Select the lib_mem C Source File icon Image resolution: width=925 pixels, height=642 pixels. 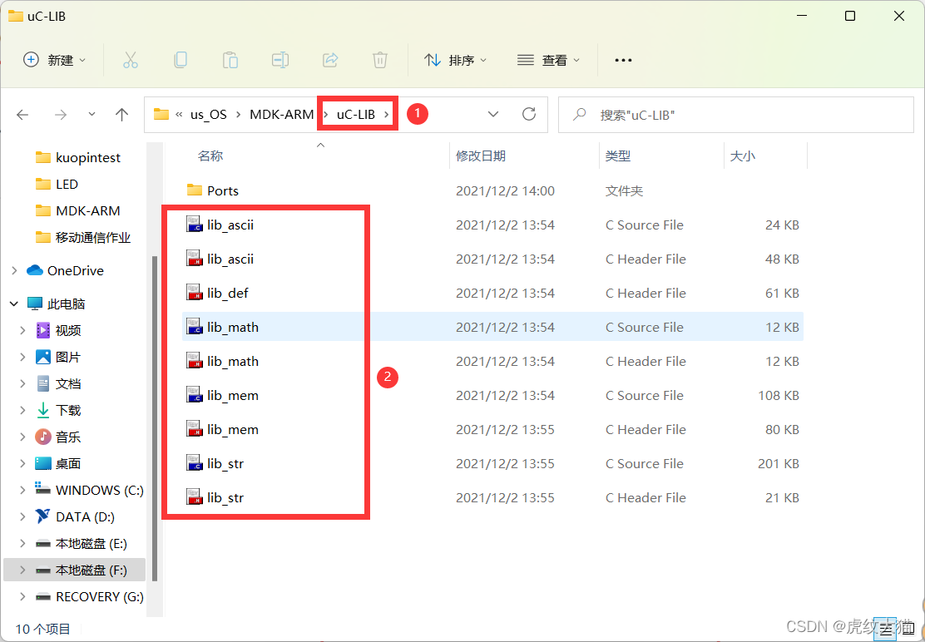pos(195,395)
